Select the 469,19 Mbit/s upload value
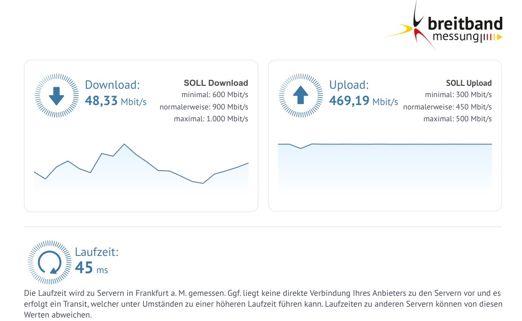 (364, 101)
